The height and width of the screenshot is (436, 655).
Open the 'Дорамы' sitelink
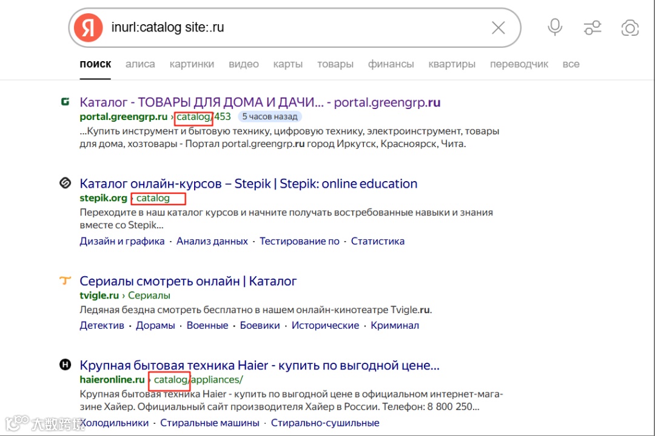click(x=155, y=325)
